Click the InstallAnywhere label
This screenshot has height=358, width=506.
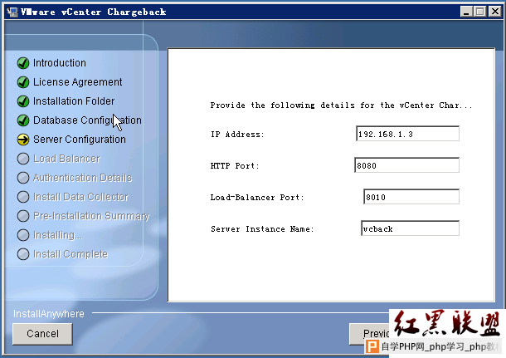(49, 314)
